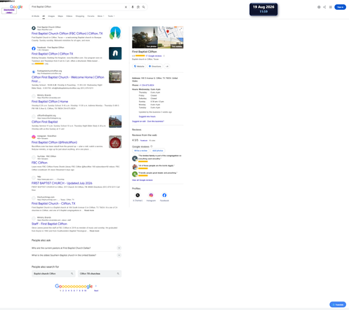Click the church phone number link
This screenshot has height=310, width=351.
point(147,85)
